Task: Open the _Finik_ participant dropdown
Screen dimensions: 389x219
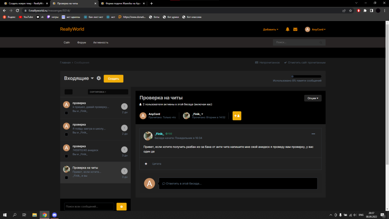Action: pos(198,114)
